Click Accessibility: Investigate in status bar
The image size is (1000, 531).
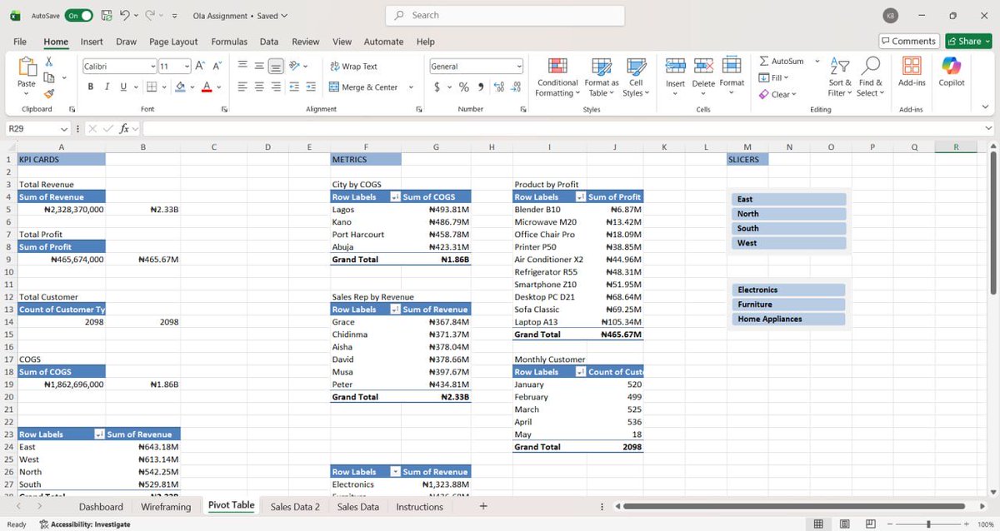click(x=84, y=524)
